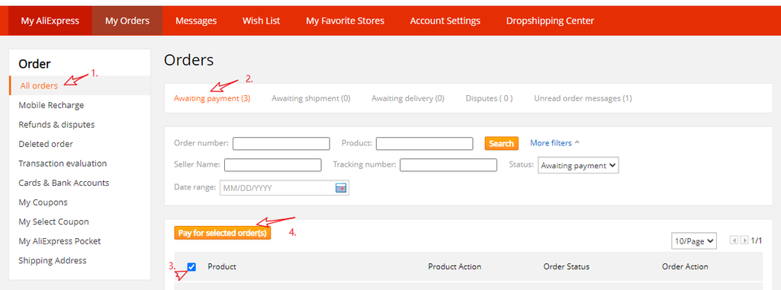
Task: Click the orange Search button
Action: pyautogui.click(x=502, y=143)
